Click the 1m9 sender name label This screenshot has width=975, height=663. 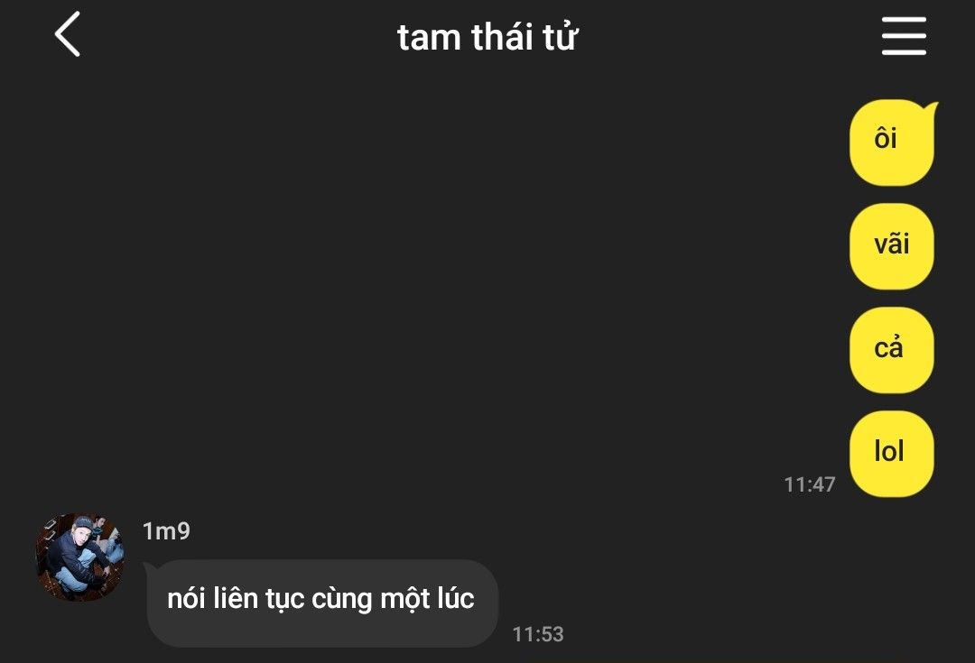click(x=166, y=531)
